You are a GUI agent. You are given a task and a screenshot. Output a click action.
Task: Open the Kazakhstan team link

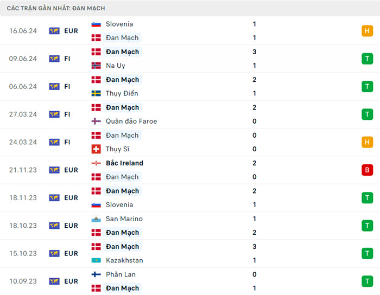(x=124, y=260)
